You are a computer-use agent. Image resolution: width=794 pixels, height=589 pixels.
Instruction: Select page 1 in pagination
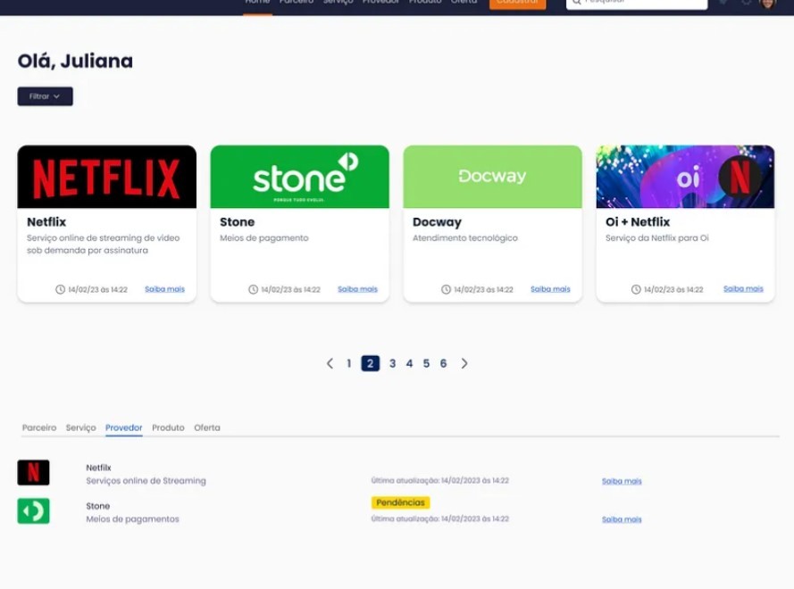point(349,363)
